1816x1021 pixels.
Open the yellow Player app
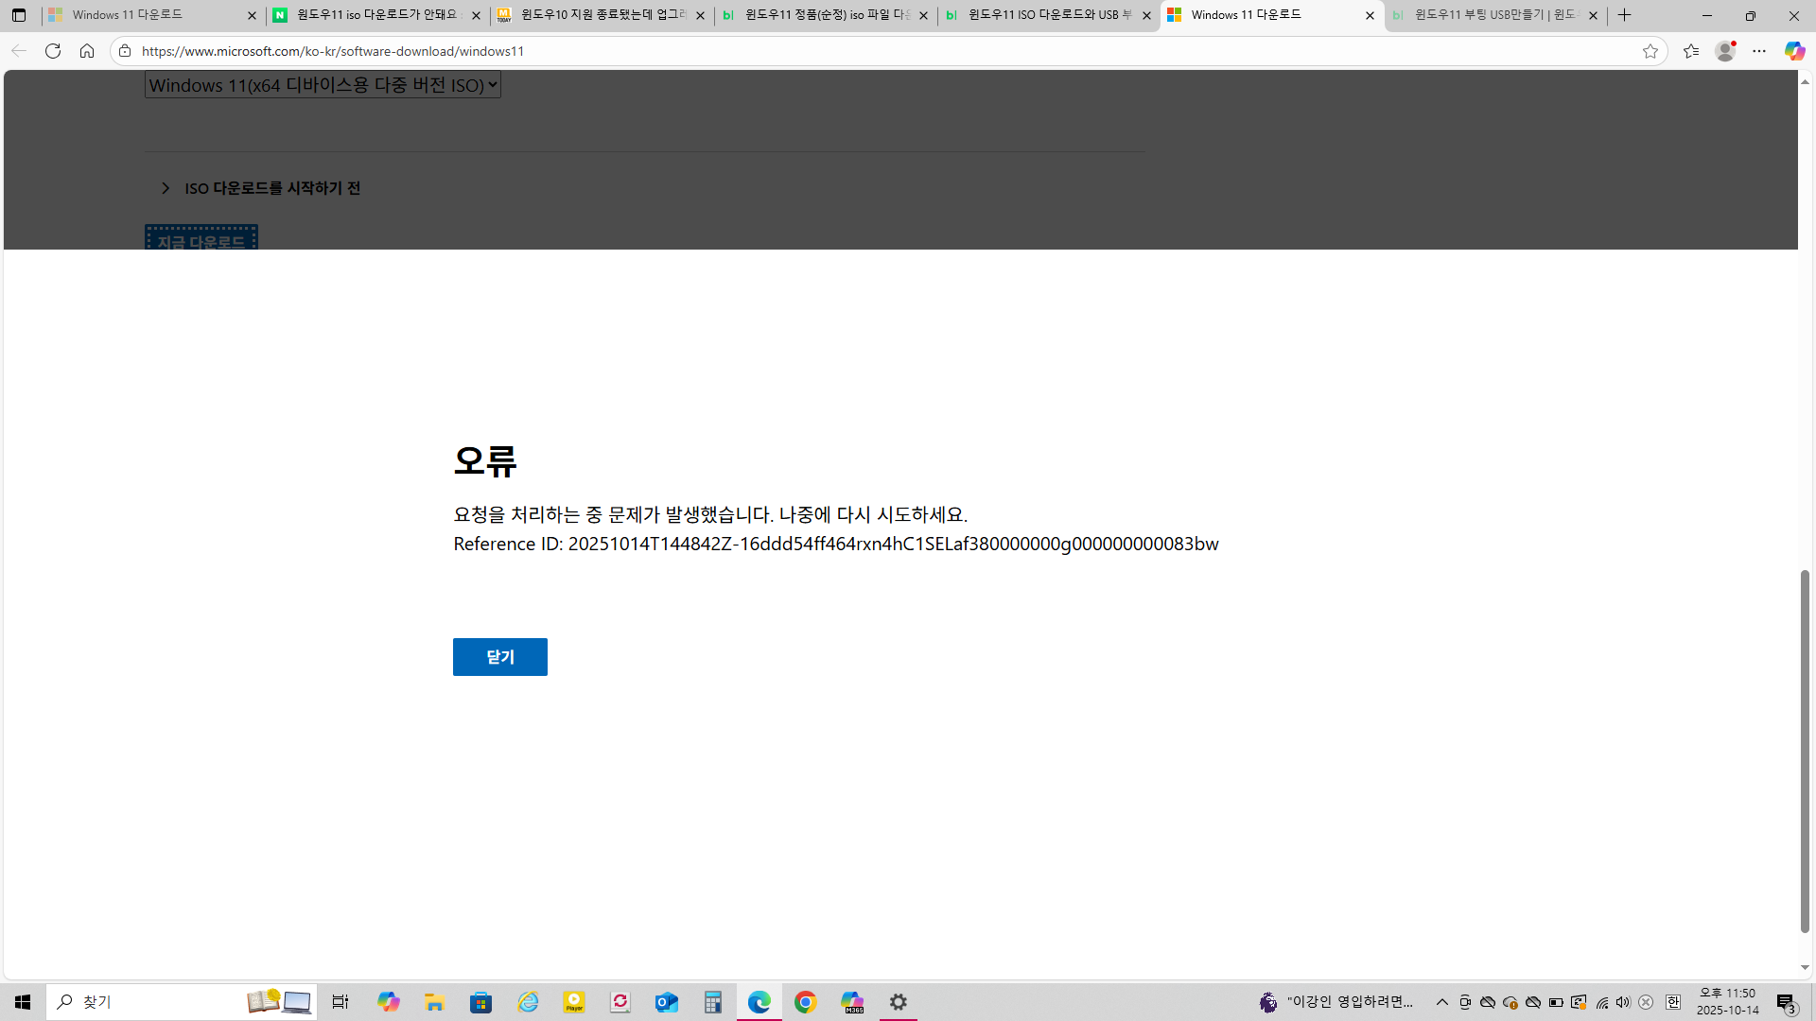point(574,1002)
